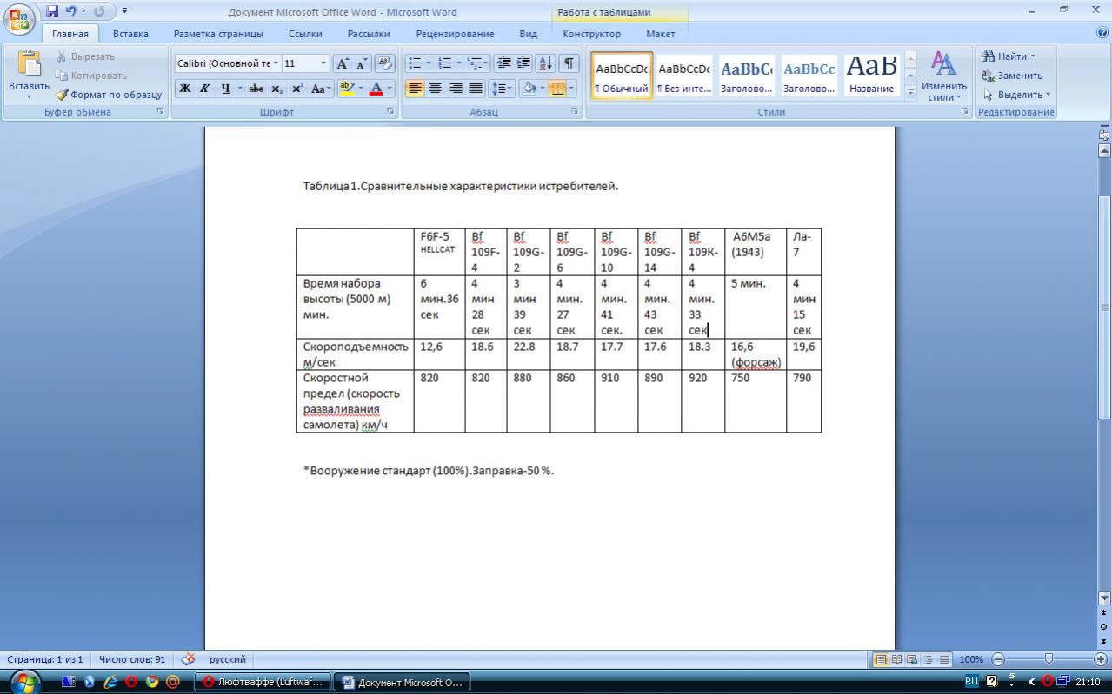Viewport: 1112px width, 694px height.
Task: Click the Sort A-Z icon
Action: 545,63
